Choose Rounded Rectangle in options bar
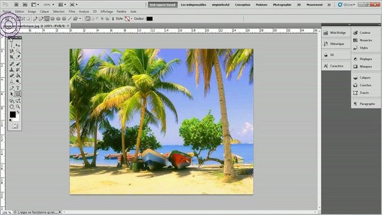This screenshot has height=215, width=382. coord(52,19)
